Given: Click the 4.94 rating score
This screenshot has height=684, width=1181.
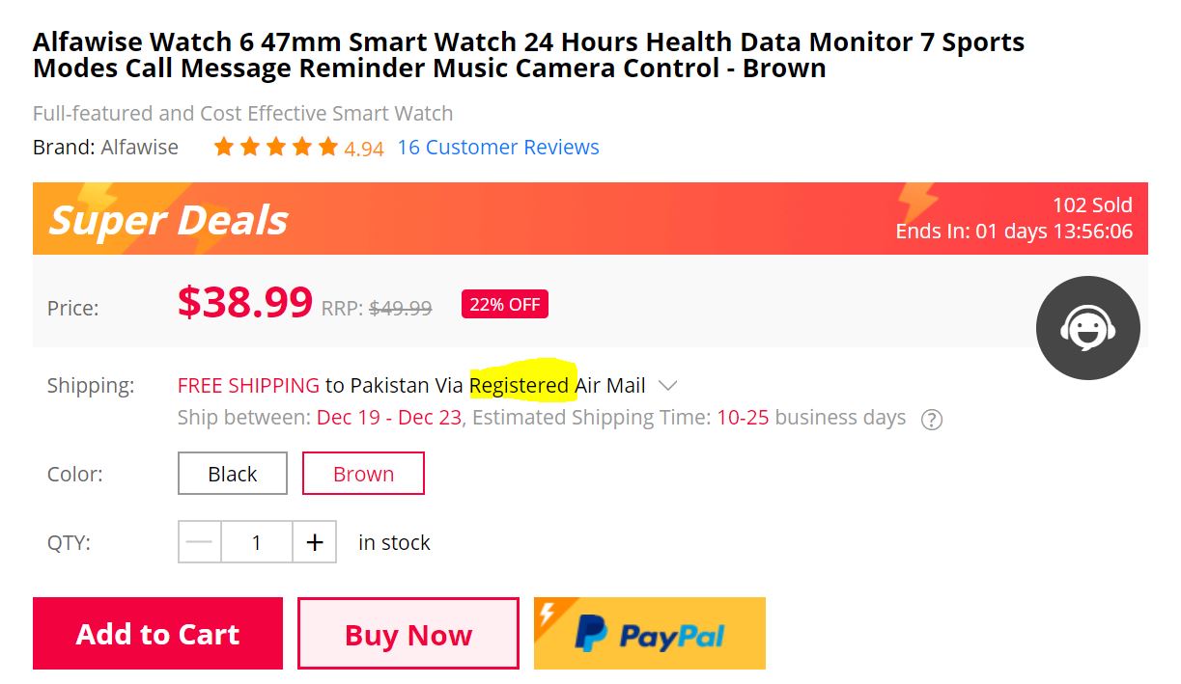Looking at the screenshot, I should (x=364, y=149).
